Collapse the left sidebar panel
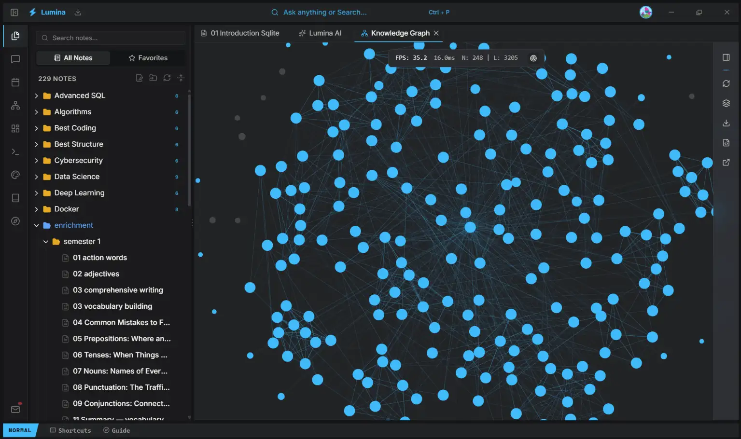Viewport: 741px width, 439px height. coord(14,13)
